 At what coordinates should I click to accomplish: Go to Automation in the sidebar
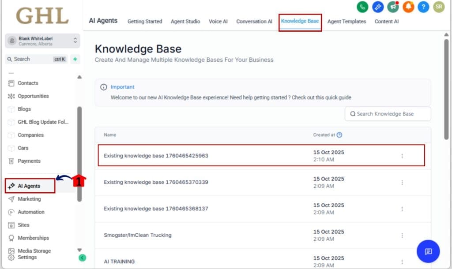31,212
